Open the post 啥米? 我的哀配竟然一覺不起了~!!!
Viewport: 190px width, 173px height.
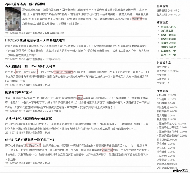(x=30, y=140)
